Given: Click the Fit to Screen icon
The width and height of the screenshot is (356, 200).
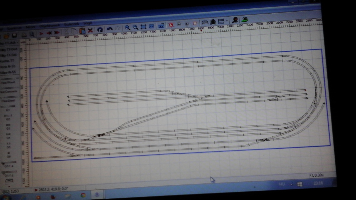Looking at the screenshot, I should 144,27.
